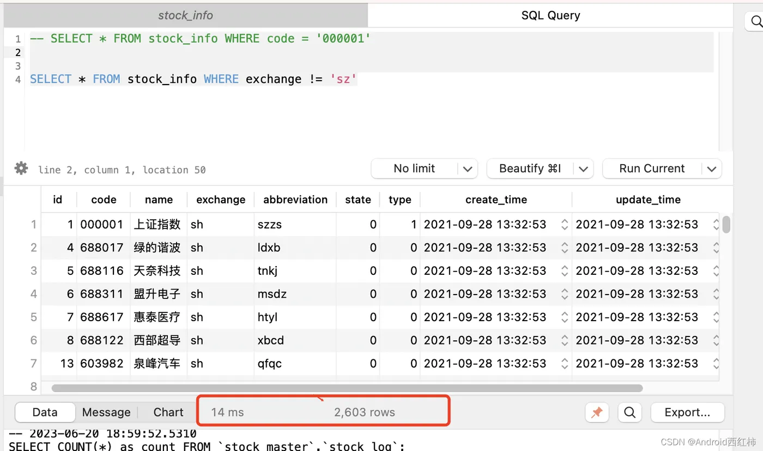Click the create_time stepper in 盟升电子 row
This screenshot has width=763, height=451.
pyautogui.click(x=565, y=294)
